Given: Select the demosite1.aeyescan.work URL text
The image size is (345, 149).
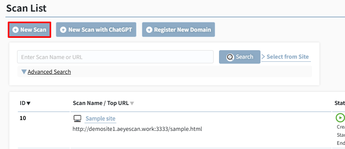Looking at the screenshot, I should click(x=137, y=129).
